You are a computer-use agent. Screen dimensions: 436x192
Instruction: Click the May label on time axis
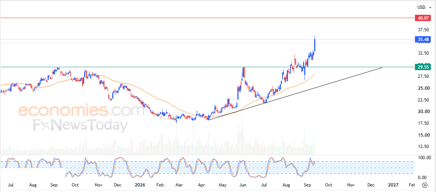click(223, 185)
